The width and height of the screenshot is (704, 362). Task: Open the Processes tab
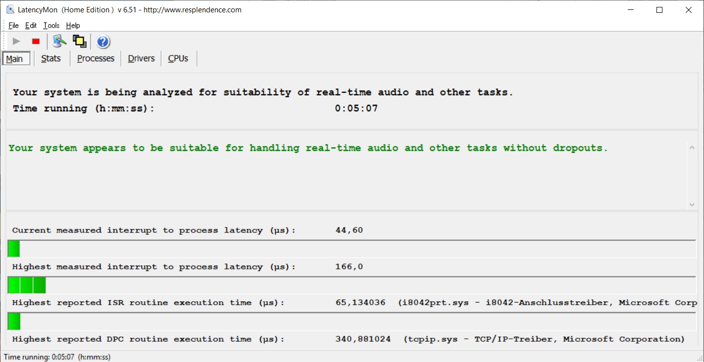coord(96,58)
